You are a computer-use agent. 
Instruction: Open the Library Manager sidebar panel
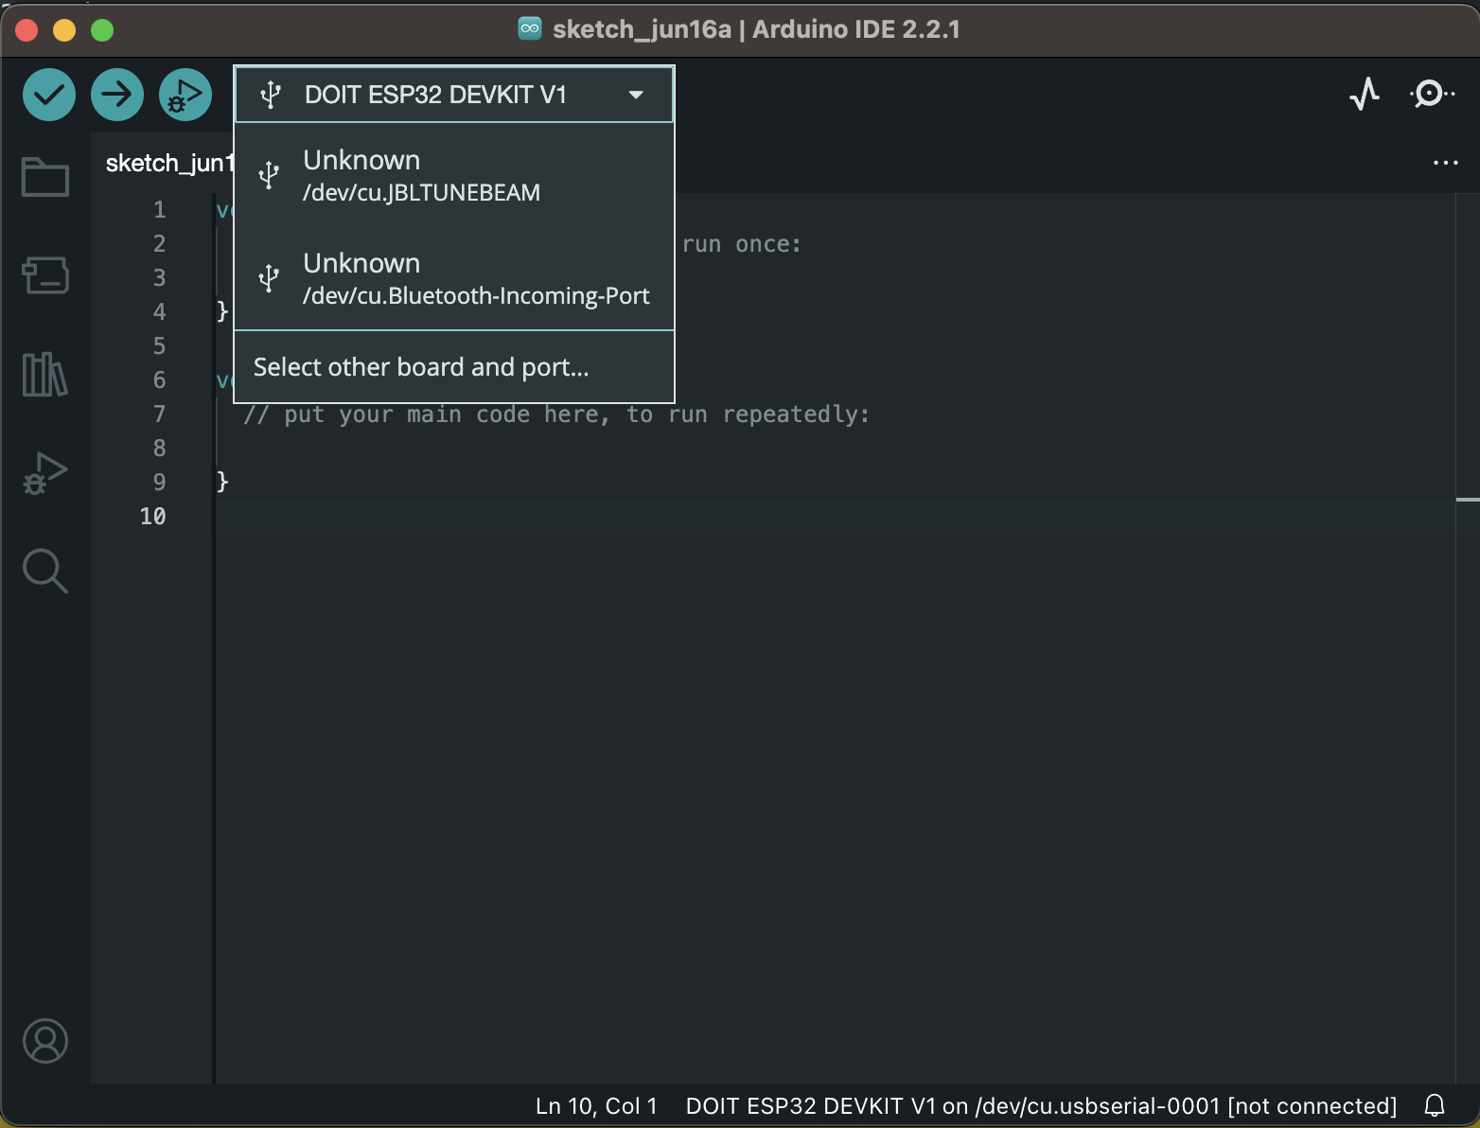[45, 374]
